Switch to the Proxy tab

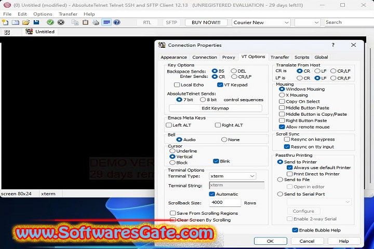click(229, 57)
